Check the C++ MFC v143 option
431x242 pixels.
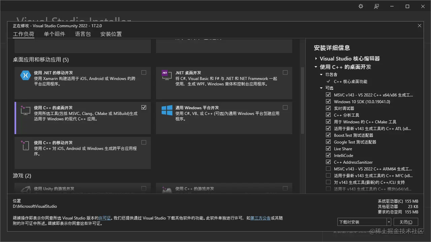(x=328, y=175)
